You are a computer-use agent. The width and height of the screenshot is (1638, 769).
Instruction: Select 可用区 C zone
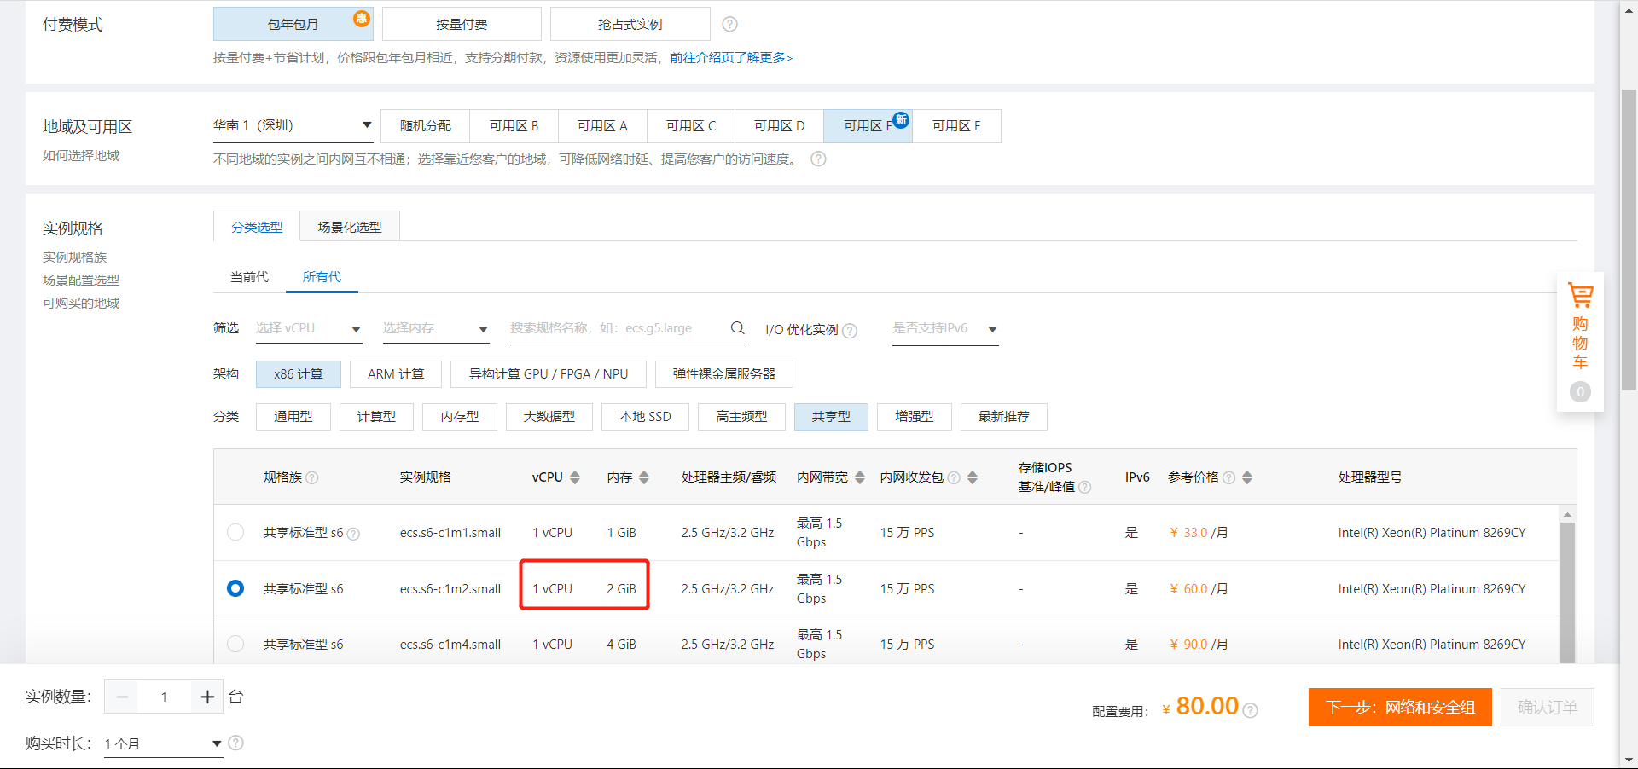tap(691, 125)
